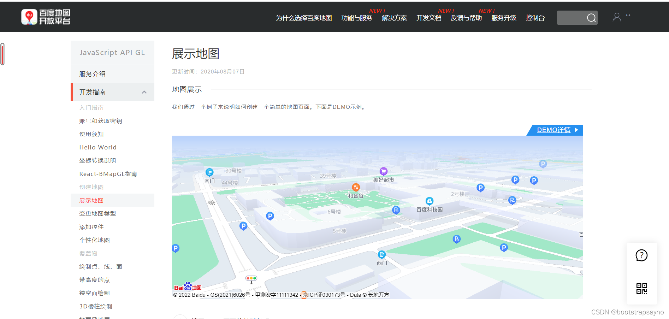
Task: Click the 5号楼 building label on map
Action: pyautogui.click(x=339, y=231)
